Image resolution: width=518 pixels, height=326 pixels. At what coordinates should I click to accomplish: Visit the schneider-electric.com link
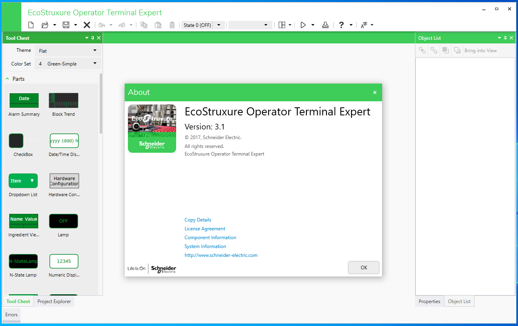pos(221,255)
